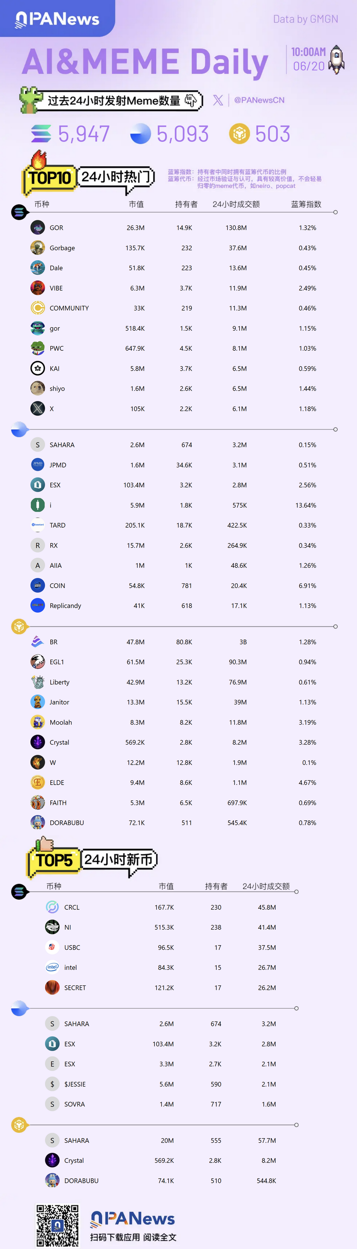
Task: Click the Liberty statue icon
Action: pyautogui.click(x=38, y=682)
